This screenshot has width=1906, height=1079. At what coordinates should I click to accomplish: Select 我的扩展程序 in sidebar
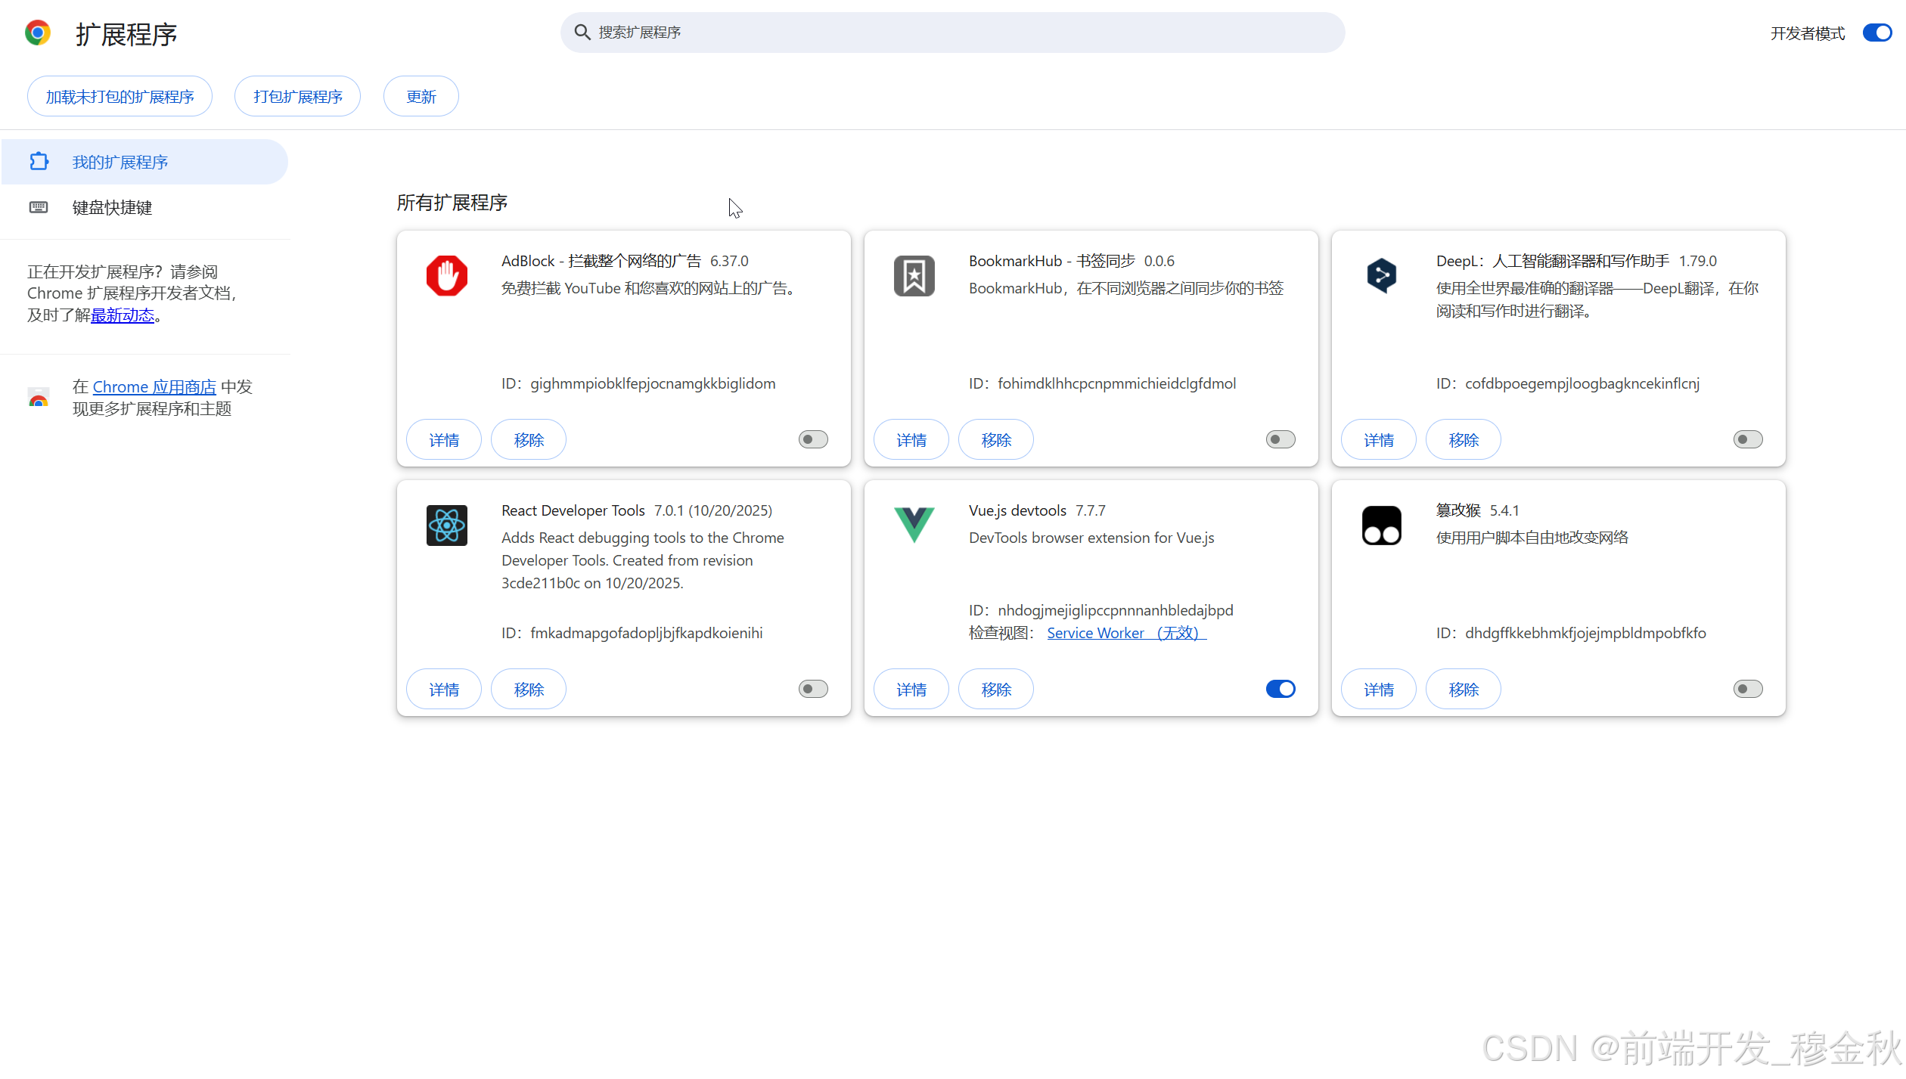point(120,163)
